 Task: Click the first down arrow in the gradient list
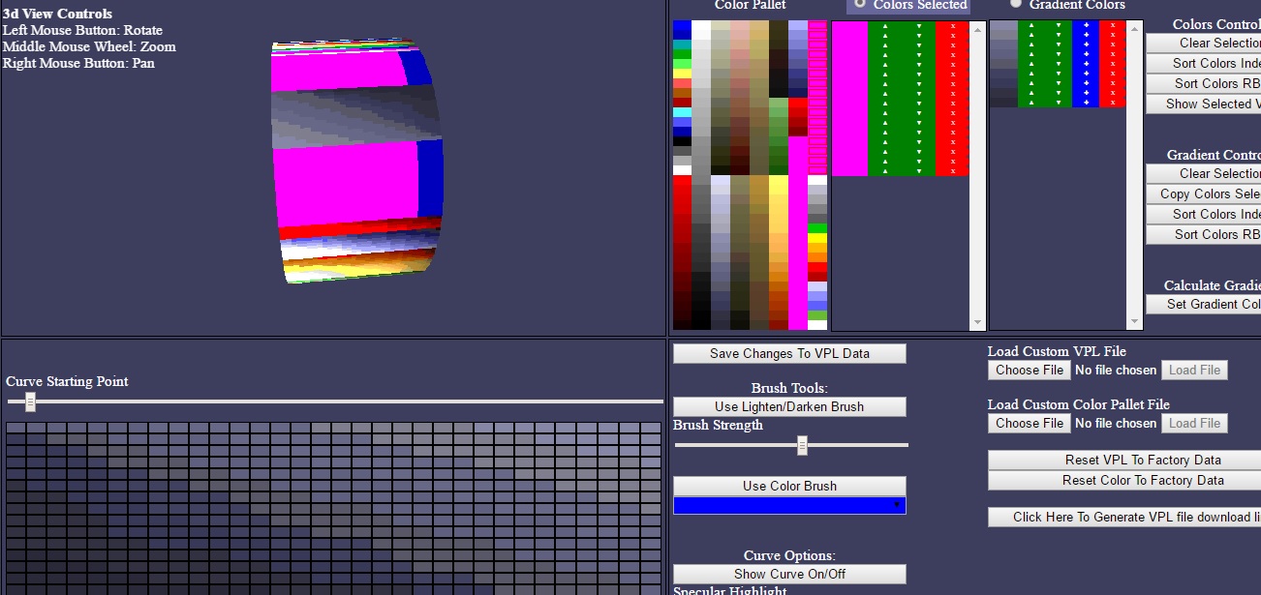1059,26
